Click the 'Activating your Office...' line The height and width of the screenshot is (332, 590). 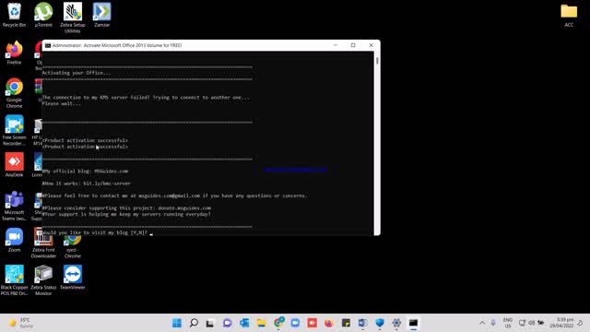[77, 73]
